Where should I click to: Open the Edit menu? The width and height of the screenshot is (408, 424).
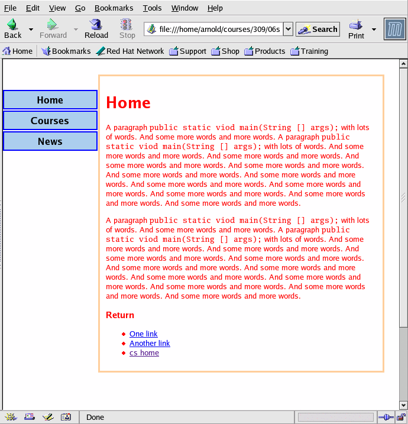(x=33, y=8)
